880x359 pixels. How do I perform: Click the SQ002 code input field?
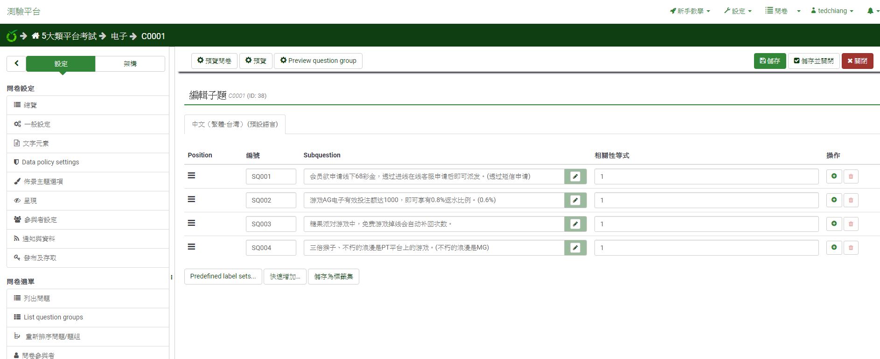pyautogui.click(x=271, y=200)
